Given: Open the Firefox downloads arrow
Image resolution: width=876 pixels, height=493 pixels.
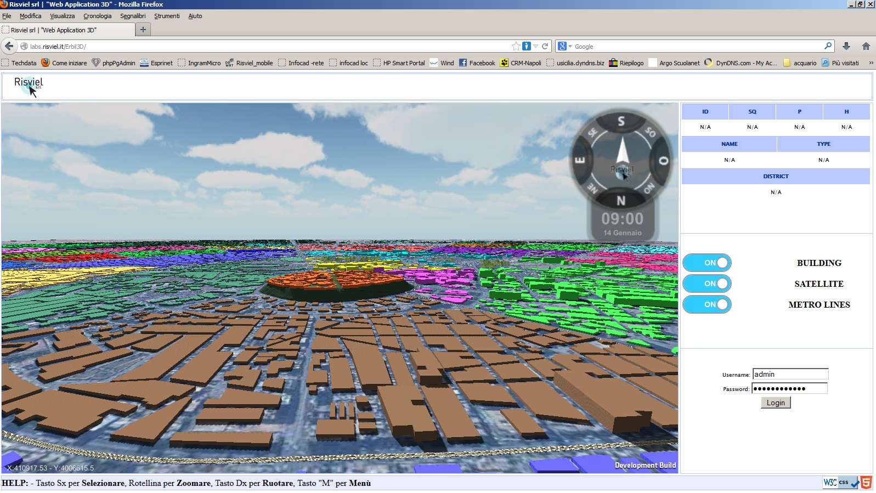Looking at the screenshot, I should tap(846, 47).
